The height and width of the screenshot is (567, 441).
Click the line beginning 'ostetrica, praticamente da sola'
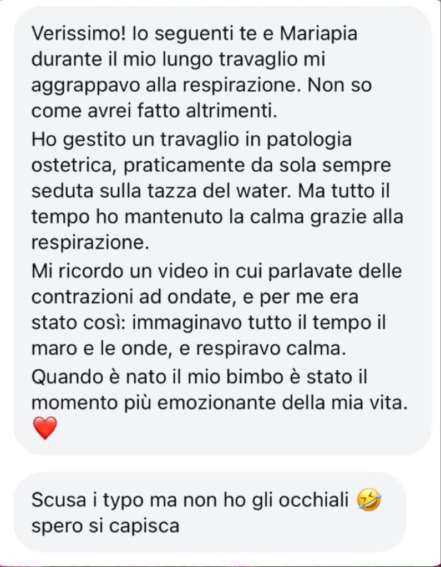pyautogui.click(x=211, y=166)
